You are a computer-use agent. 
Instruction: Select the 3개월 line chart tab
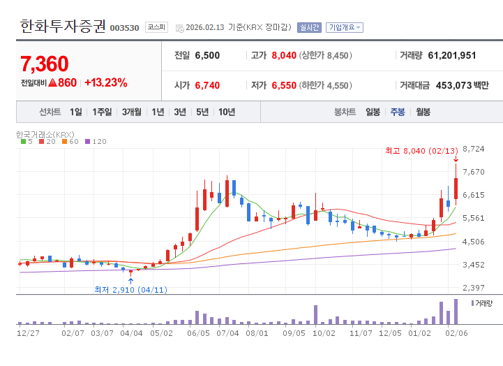click(x=132, y=112)
